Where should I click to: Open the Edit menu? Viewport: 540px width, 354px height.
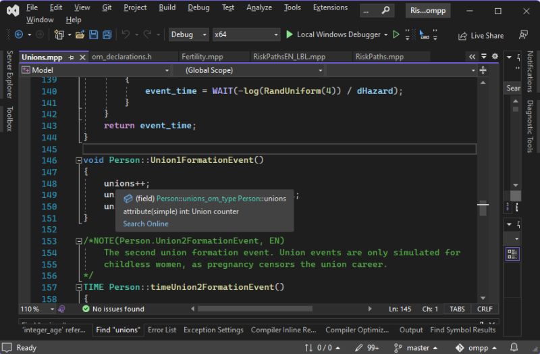coord(56,7)
